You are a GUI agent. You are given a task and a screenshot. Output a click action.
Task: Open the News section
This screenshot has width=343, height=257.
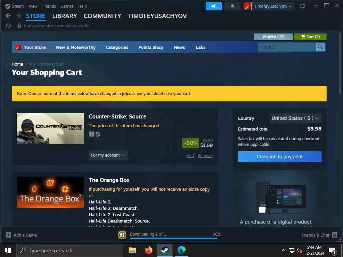(179, 47)
